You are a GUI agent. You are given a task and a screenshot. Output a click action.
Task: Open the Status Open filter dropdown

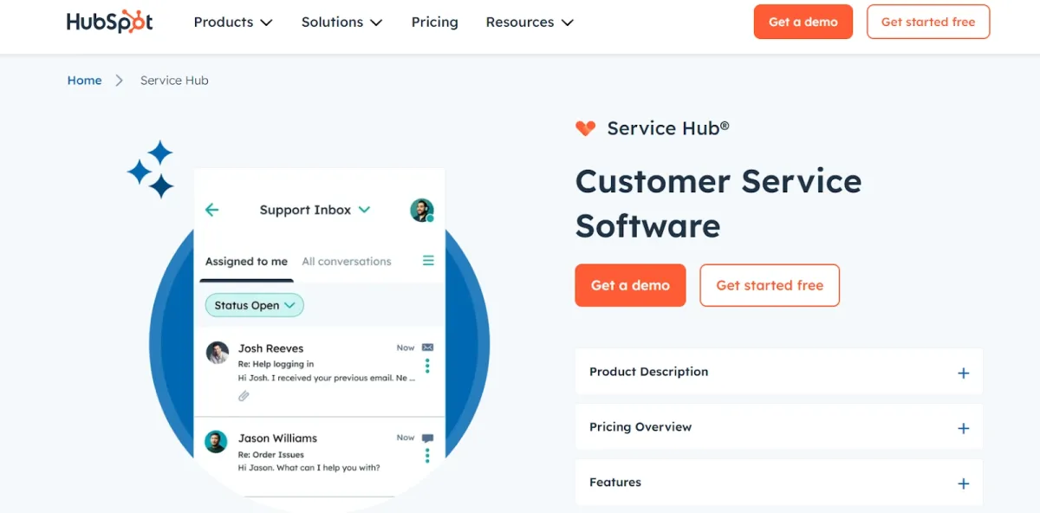pyautogui.click(x=254, y=305)
